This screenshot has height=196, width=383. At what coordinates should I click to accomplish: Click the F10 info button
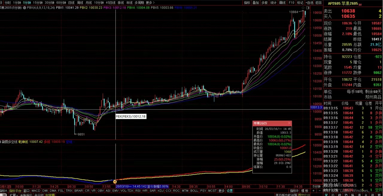(x=291, y=3)
